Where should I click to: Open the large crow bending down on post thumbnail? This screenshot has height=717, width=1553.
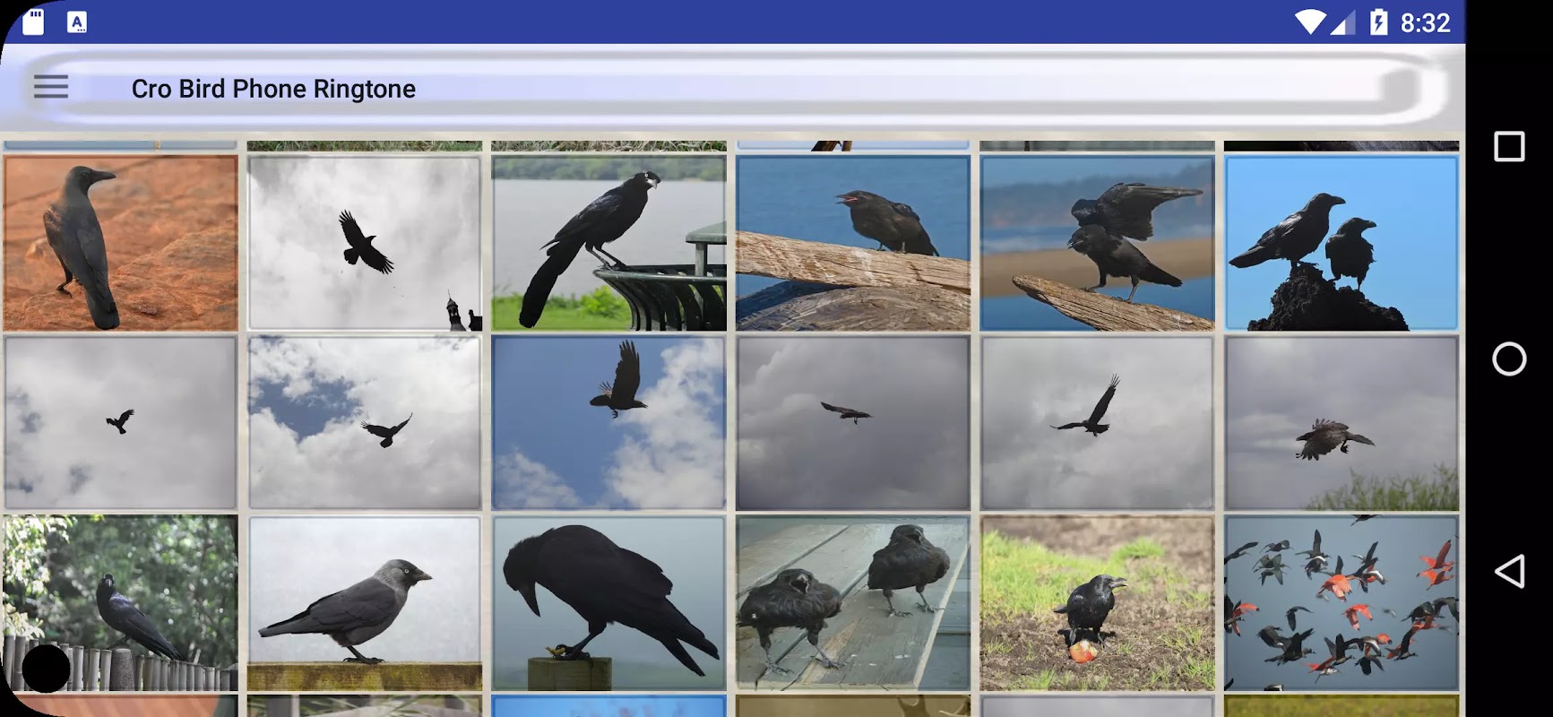(x=608, y=603)
